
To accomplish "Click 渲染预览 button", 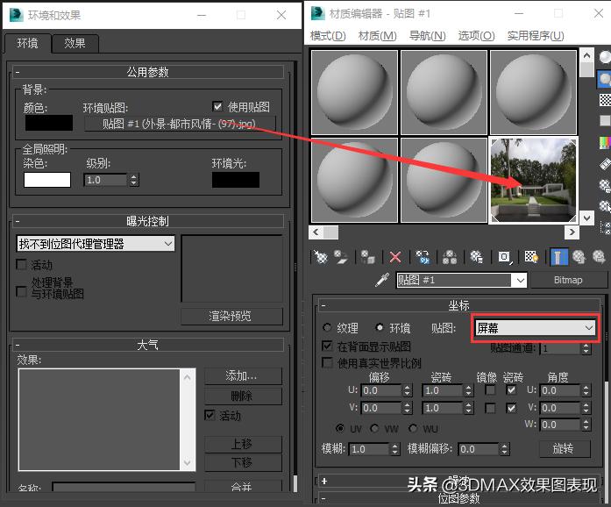I will click(x=231, y=316).
